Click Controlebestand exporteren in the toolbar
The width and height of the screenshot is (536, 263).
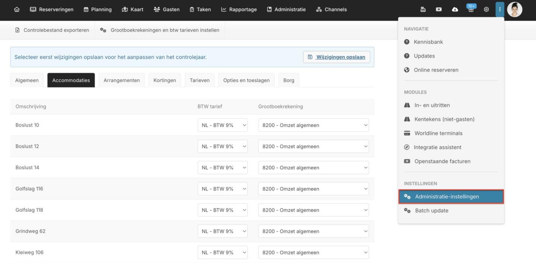[52, 30]
